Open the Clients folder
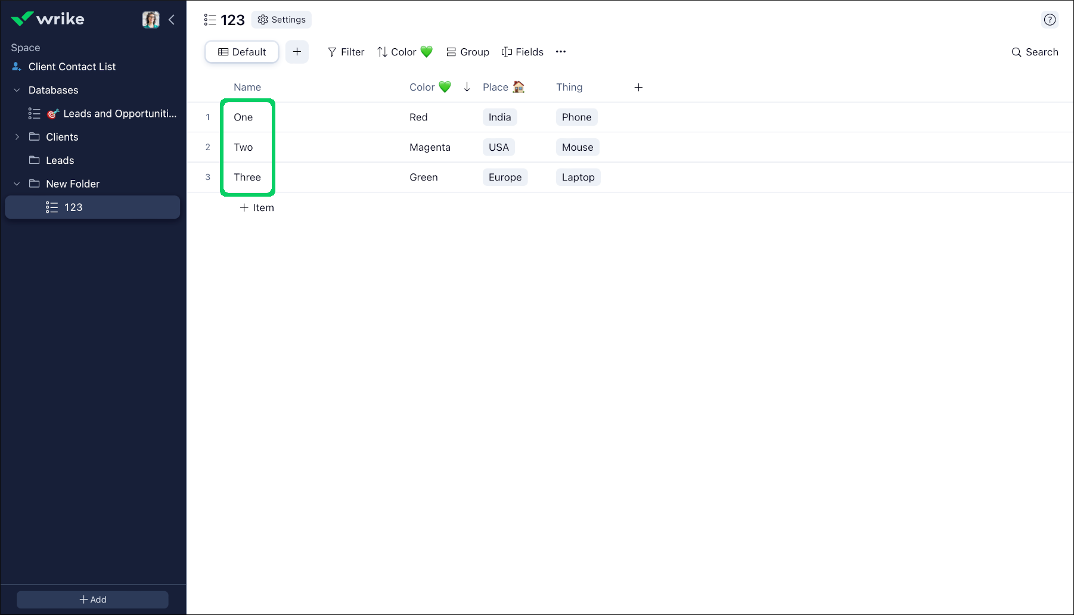The width and height of the screenshot is (1074, 615). coord(62,137)
